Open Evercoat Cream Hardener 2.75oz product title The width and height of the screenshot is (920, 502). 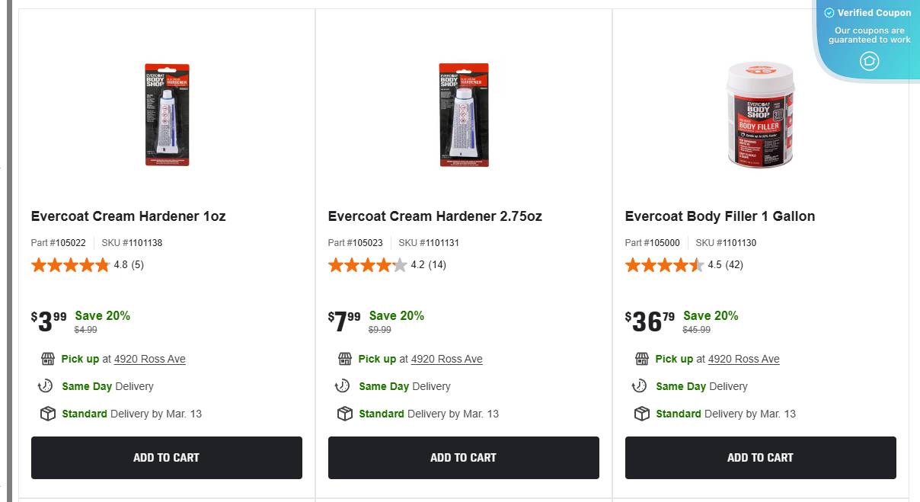click(x=435, y=216)
